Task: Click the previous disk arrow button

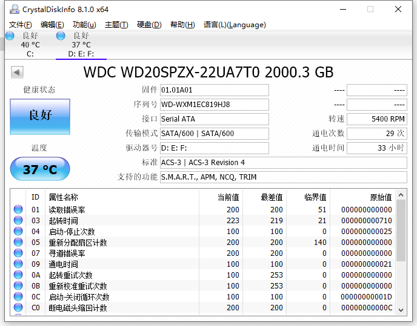Action: point(17,73)
